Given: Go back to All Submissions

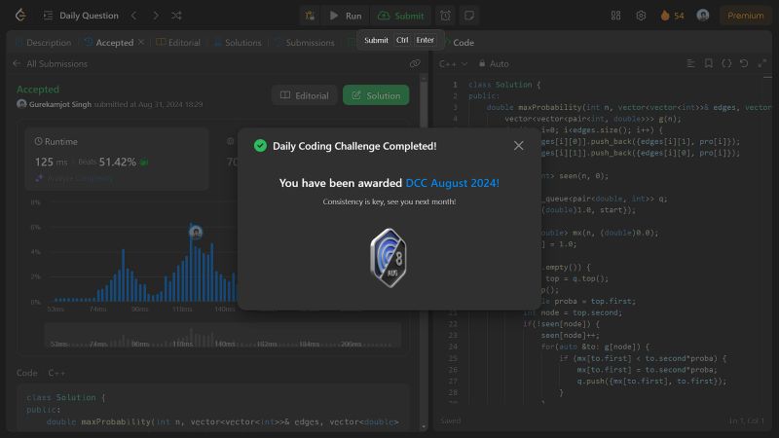Looking at the screenshot, I should tap(50, 63).
